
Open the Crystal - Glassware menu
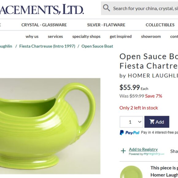(44, 25)
